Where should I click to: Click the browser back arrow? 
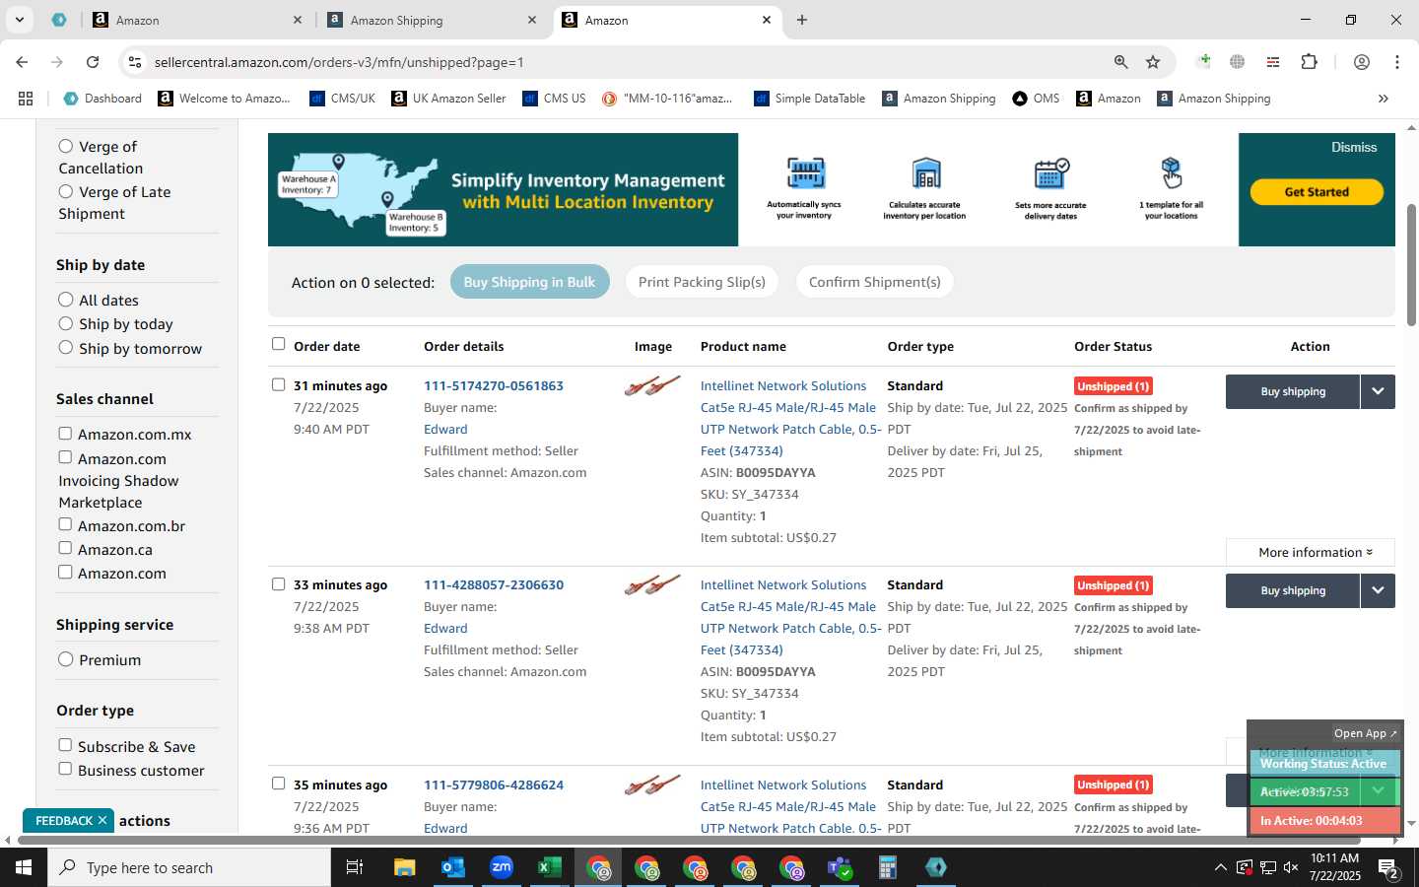22,62
